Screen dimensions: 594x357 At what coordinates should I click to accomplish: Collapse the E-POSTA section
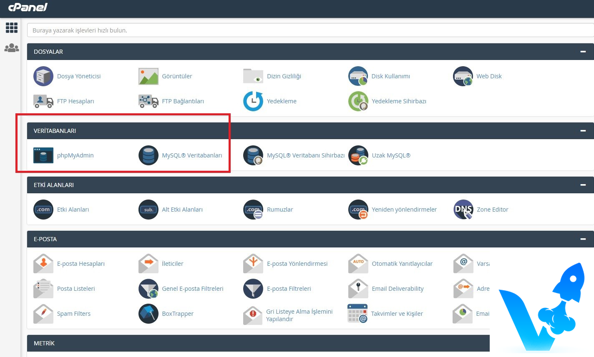click(583, 239)
